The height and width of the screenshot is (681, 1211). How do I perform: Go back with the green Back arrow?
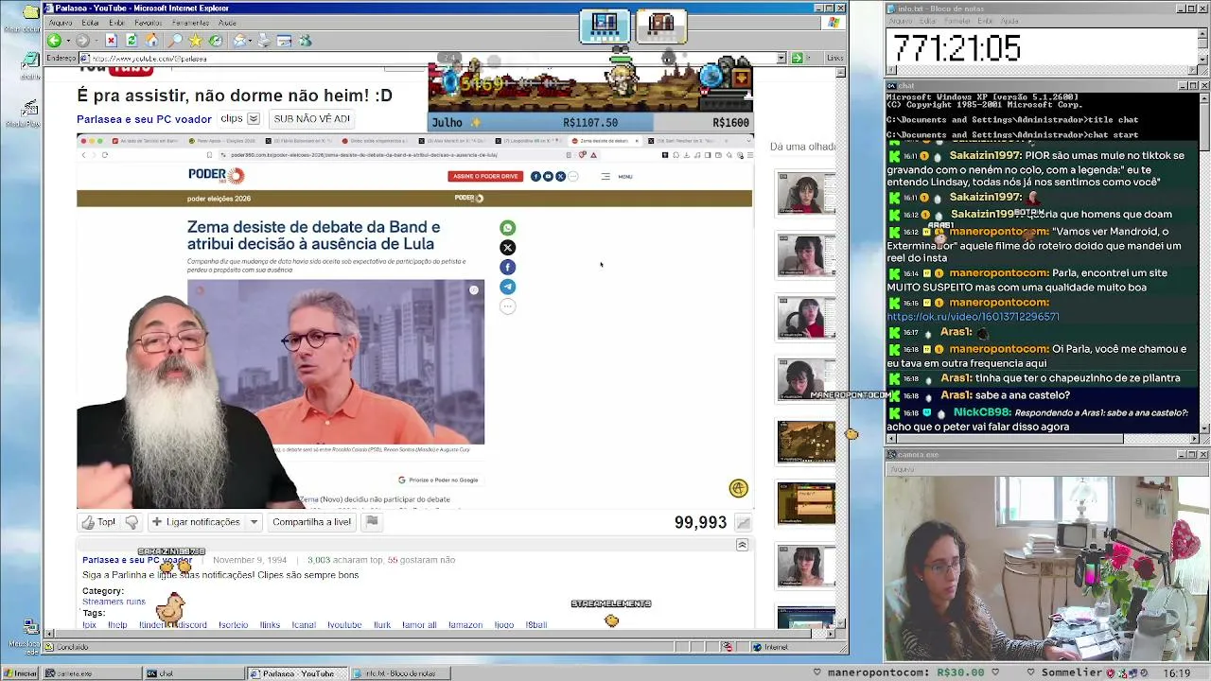click(x=54, y=41)
